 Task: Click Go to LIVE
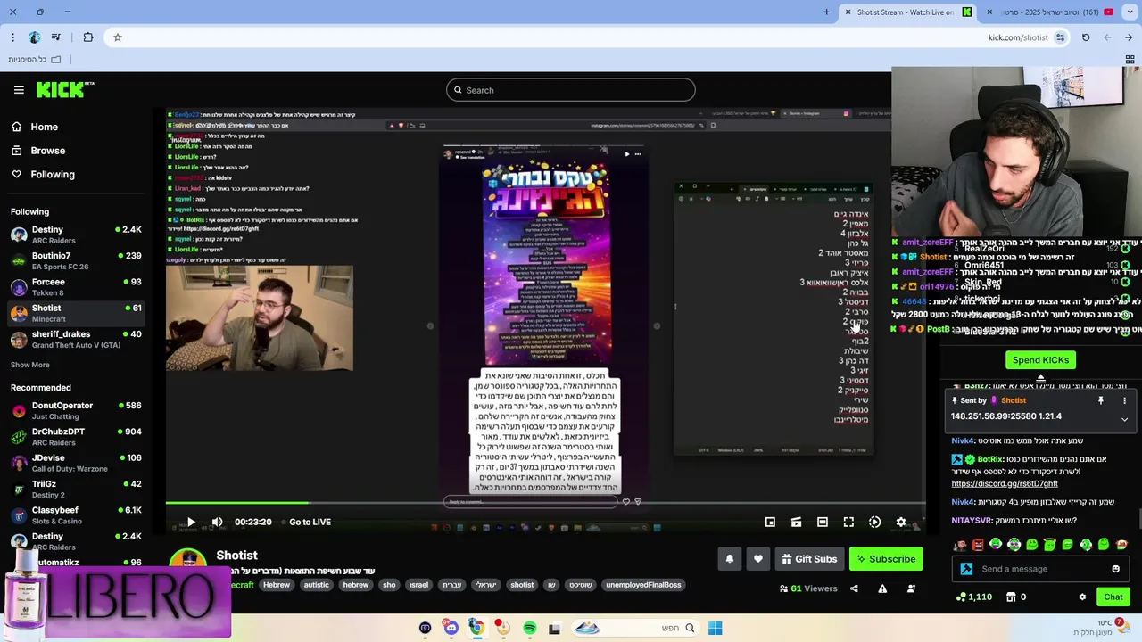tap(310, 522)
